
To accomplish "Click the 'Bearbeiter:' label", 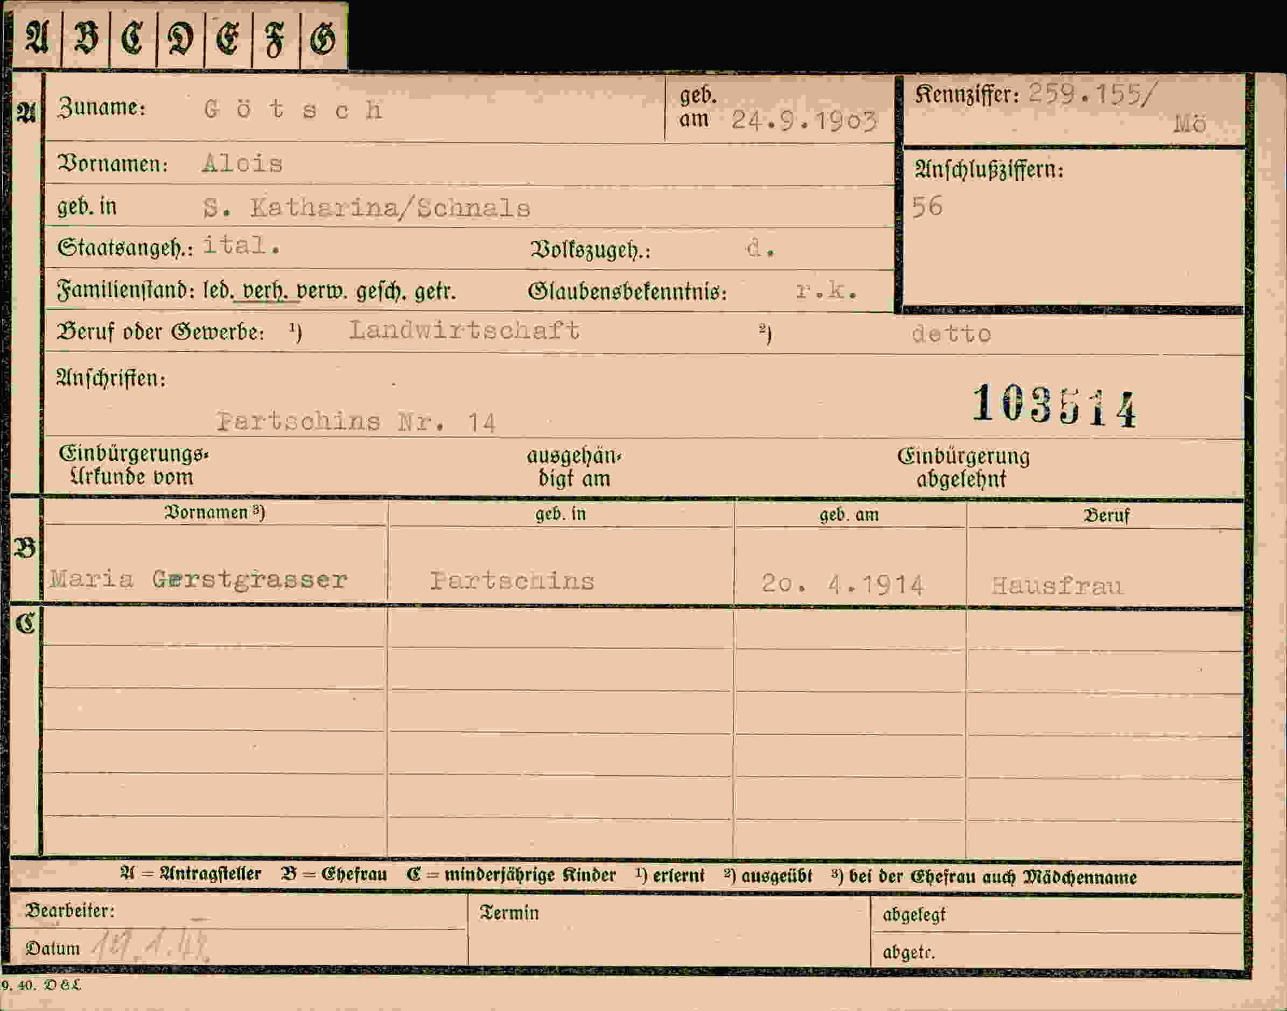I will click(70, 910).
